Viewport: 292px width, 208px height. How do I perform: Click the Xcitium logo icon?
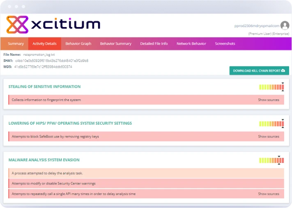tap(17, 25)
